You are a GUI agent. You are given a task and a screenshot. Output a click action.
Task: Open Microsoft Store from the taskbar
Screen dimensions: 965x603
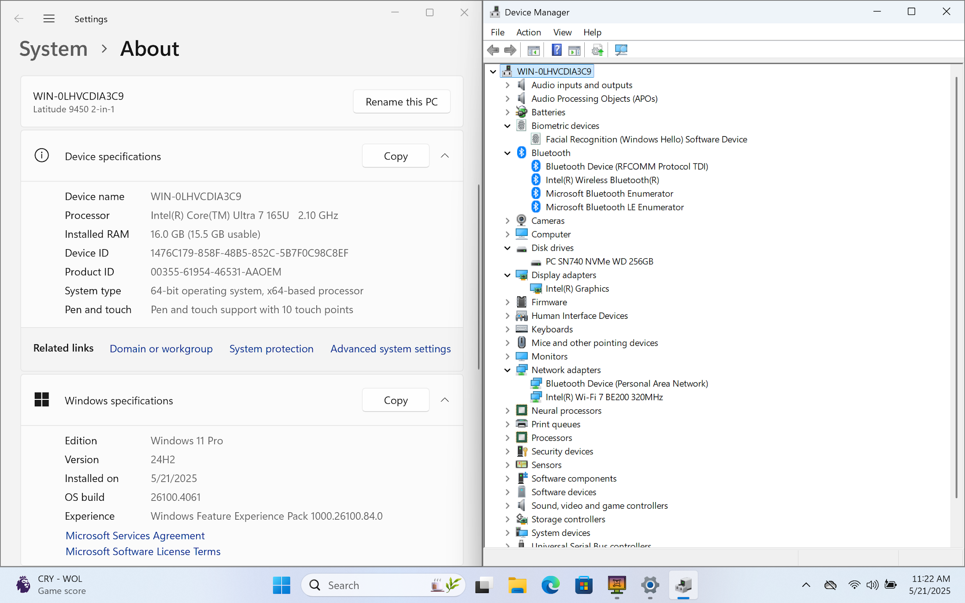tap(584, 585)
